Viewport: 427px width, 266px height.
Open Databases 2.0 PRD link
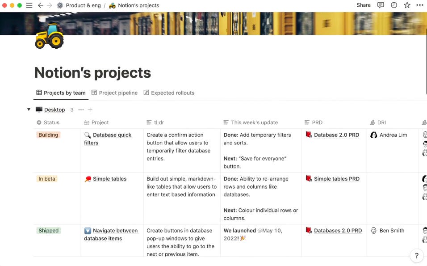coord(338,230)
